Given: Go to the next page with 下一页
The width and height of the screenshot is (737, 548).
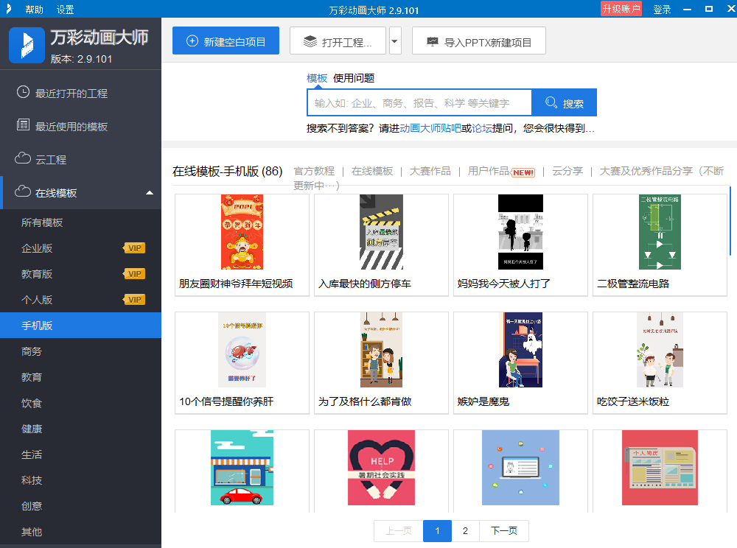Looking at the screenshot, I should [503, 530].
